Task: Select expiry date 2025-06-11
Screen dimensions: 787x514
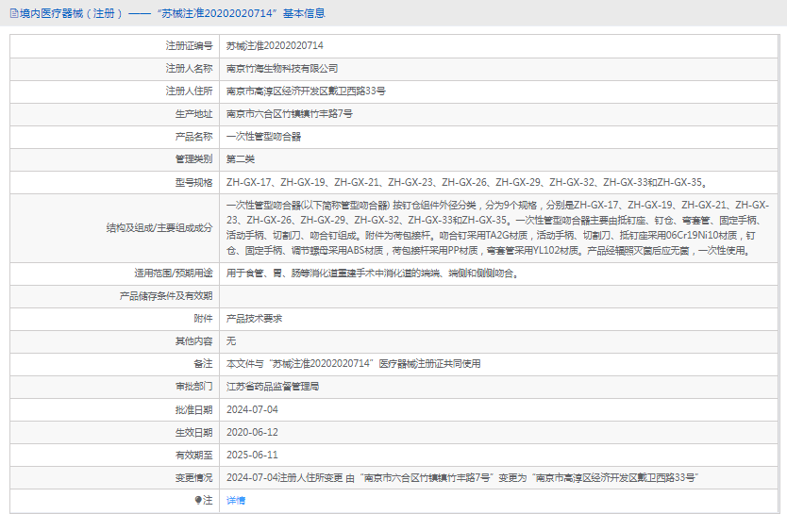Action: tap(252, 455)
